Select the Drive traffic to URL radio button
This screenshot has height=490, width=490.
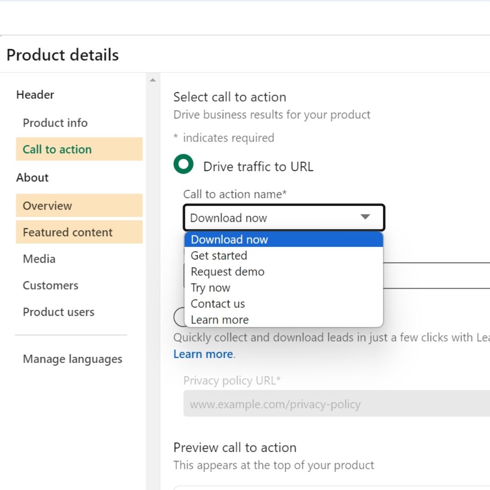tap(183, 164)
